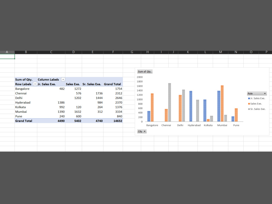The height and width of the screenshot is (204, 272).
Task: Open the Column Labels filter dropdown
Action: pyautogui.click(x=63, y=79)
